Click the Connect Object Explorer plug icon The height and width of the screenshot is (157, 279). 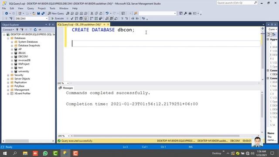[x=17, y=30]
